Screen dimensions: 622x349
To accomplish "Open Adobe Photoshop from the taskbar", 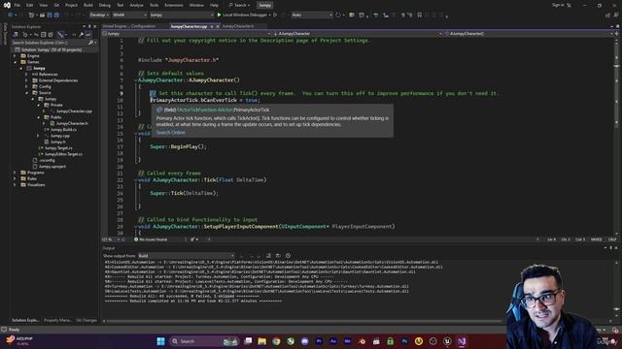I will pos(404,341).
